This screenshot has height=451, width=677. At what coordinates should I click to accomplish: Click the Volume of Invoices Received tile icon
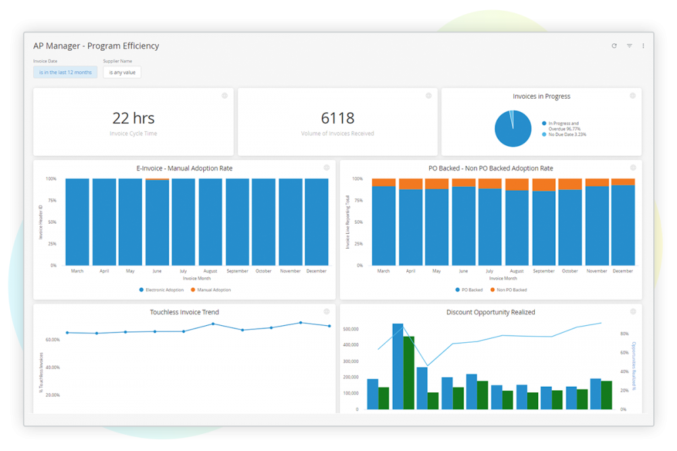(x=429, y=96)
